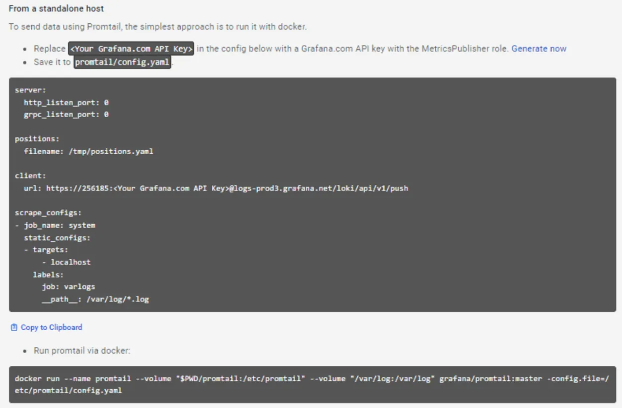The height and width of the screenshot is (408, 622).
Task: Click the '- localhost' target line
Action: point(66,262)
